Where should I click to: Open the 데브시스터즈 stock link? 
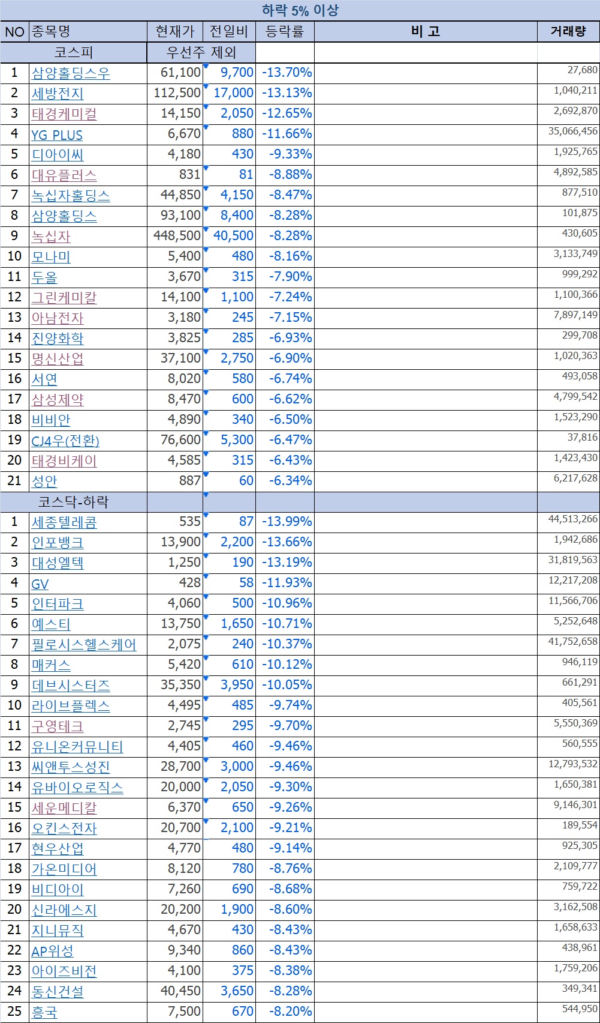coord(71,686)
